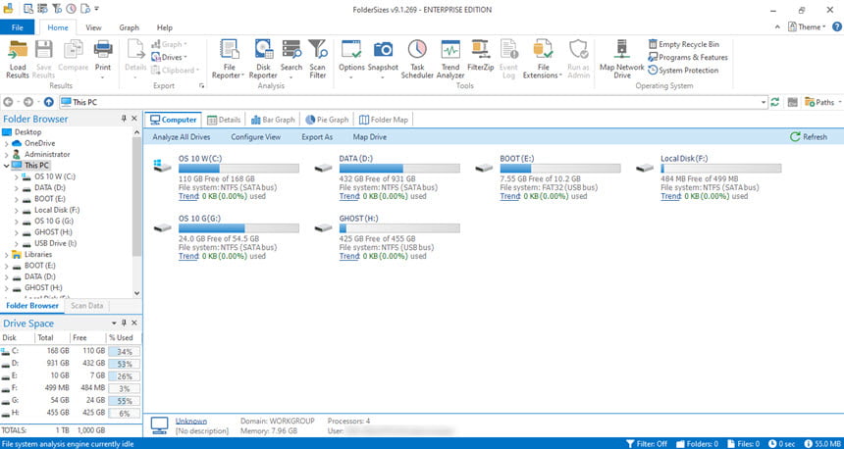Switch to the Scan Data tab
The image size is (844, 449).
click(86, 306)
